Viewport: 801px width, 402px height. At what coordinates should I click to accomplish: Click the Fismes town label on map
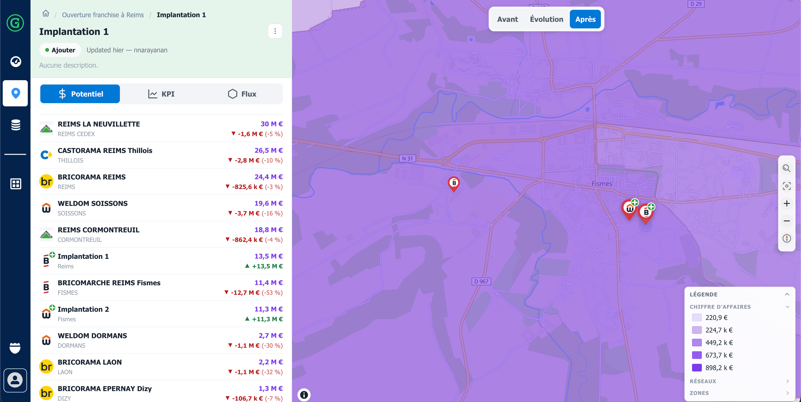[602, 184]
